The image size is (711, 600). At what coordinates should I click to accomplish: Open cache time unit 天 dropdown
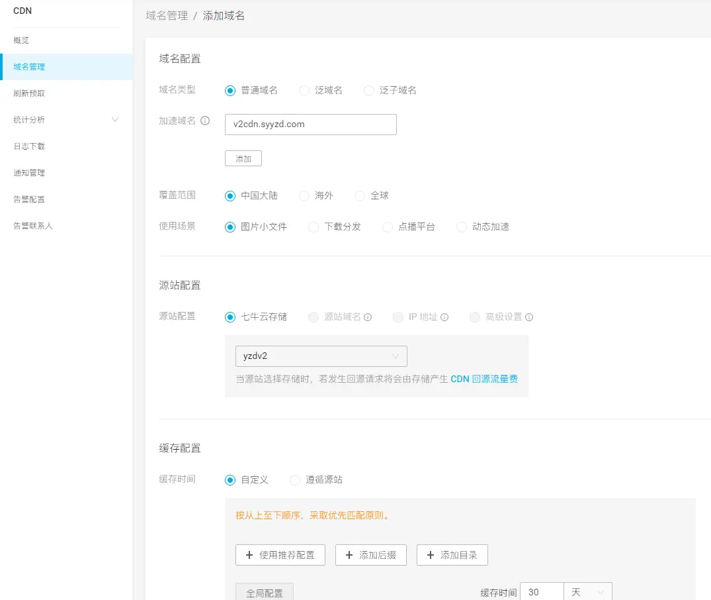(x=587, y=592)
